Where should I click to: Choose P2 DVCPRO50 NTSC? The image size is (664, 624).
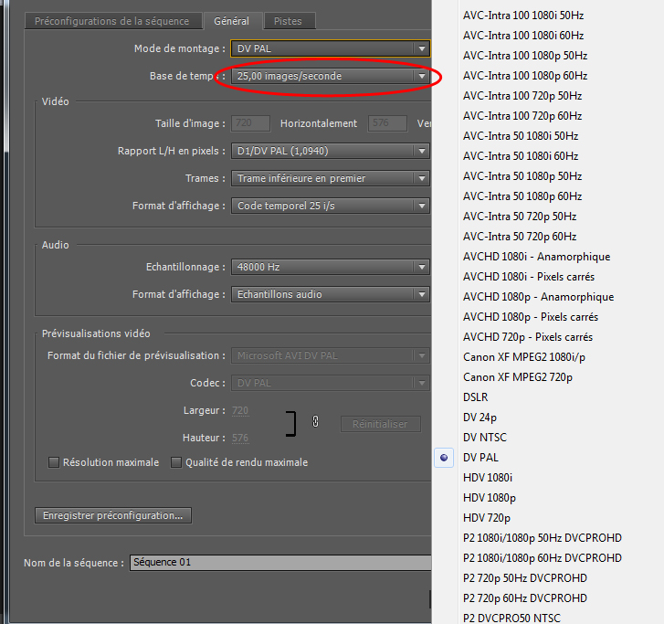pos(511,619)
